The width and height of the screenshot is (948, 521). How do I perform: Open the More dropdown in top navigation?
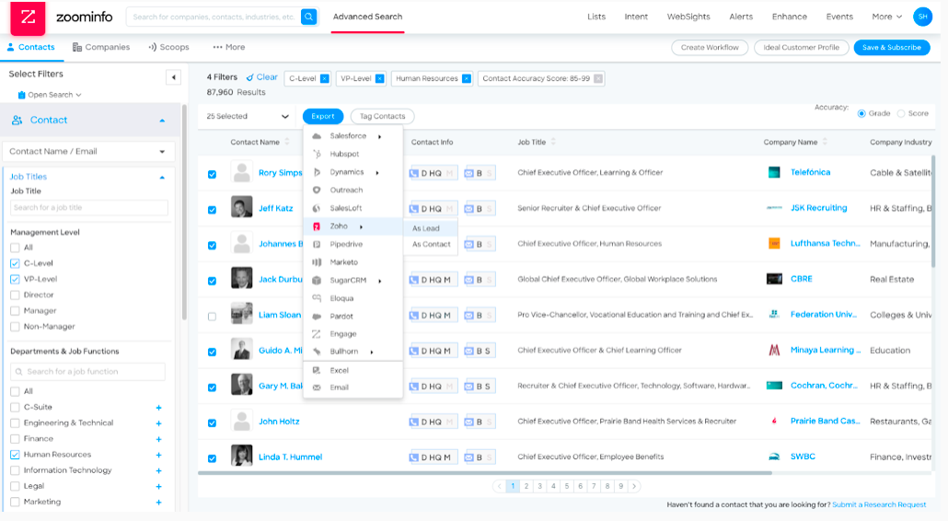886,17
